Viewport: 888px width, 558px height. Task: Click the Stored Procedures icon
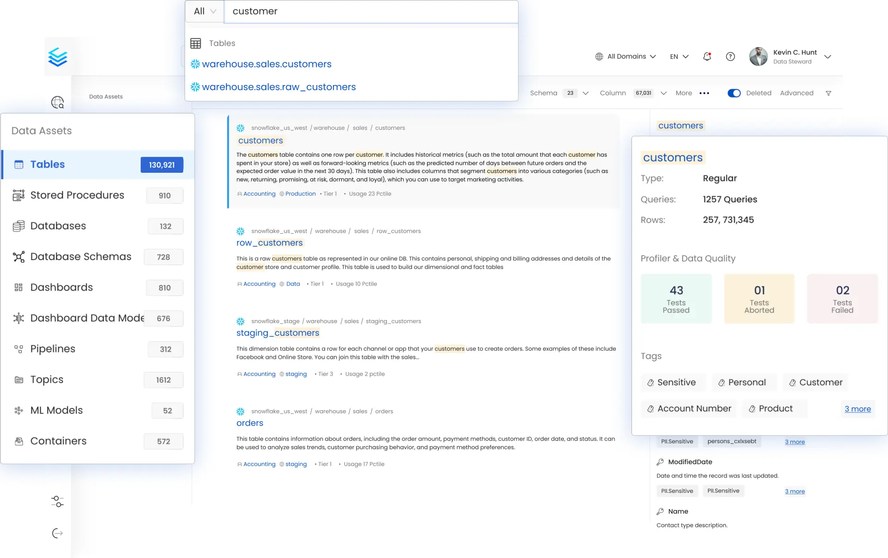click(x=18, y=195)
